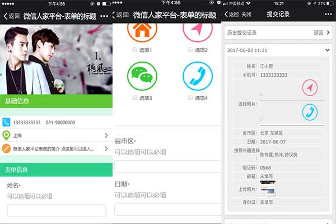Tap 关闭 in 提交记录 header
The width and height of the screenshot is (336, 224).
point(246,15)
